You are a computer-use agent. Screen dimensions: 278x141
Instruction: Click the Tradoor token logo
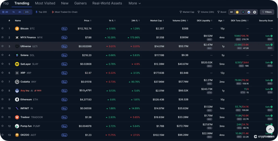17,117
